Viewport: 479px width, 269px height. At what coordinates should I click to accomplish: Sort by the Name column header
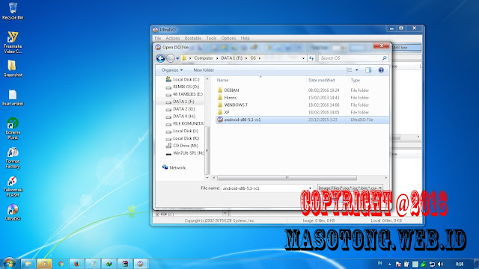(x=223, y=80)
